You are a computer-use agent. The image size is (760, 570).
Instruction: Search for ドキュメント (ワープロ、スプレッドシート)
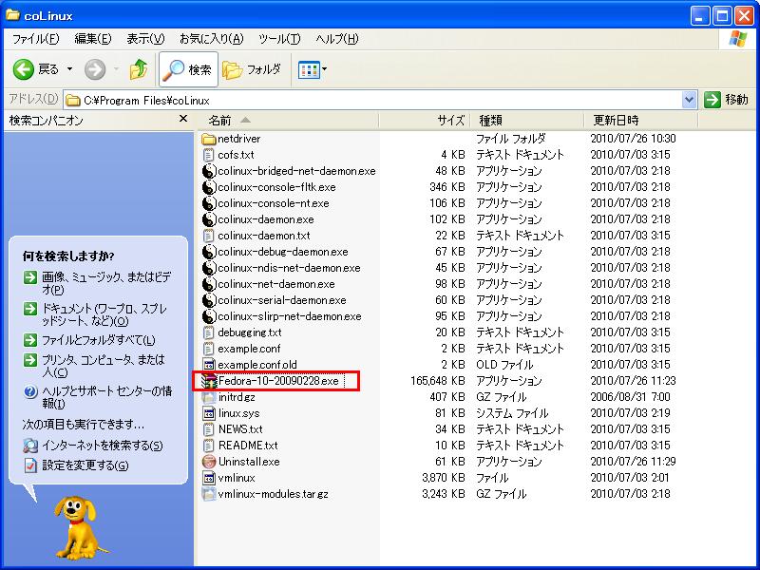pyautogui.click(x=104, y=314)
